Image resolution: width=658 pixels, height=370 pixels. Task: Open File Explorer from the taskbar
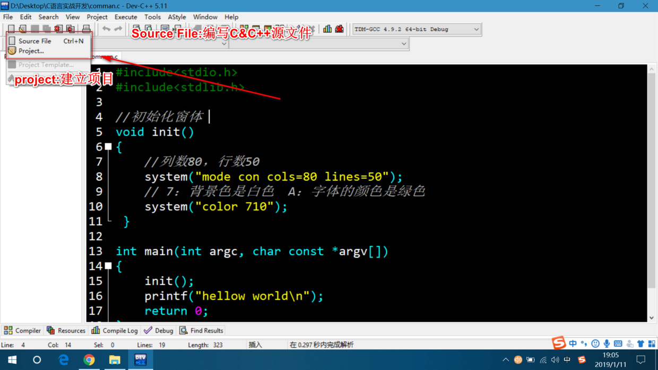click(x=115, y=359)
